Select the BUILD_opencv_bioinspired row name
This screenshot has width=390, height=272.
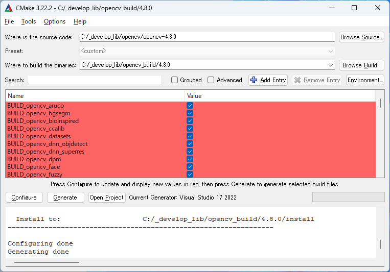tap(43, 121)
